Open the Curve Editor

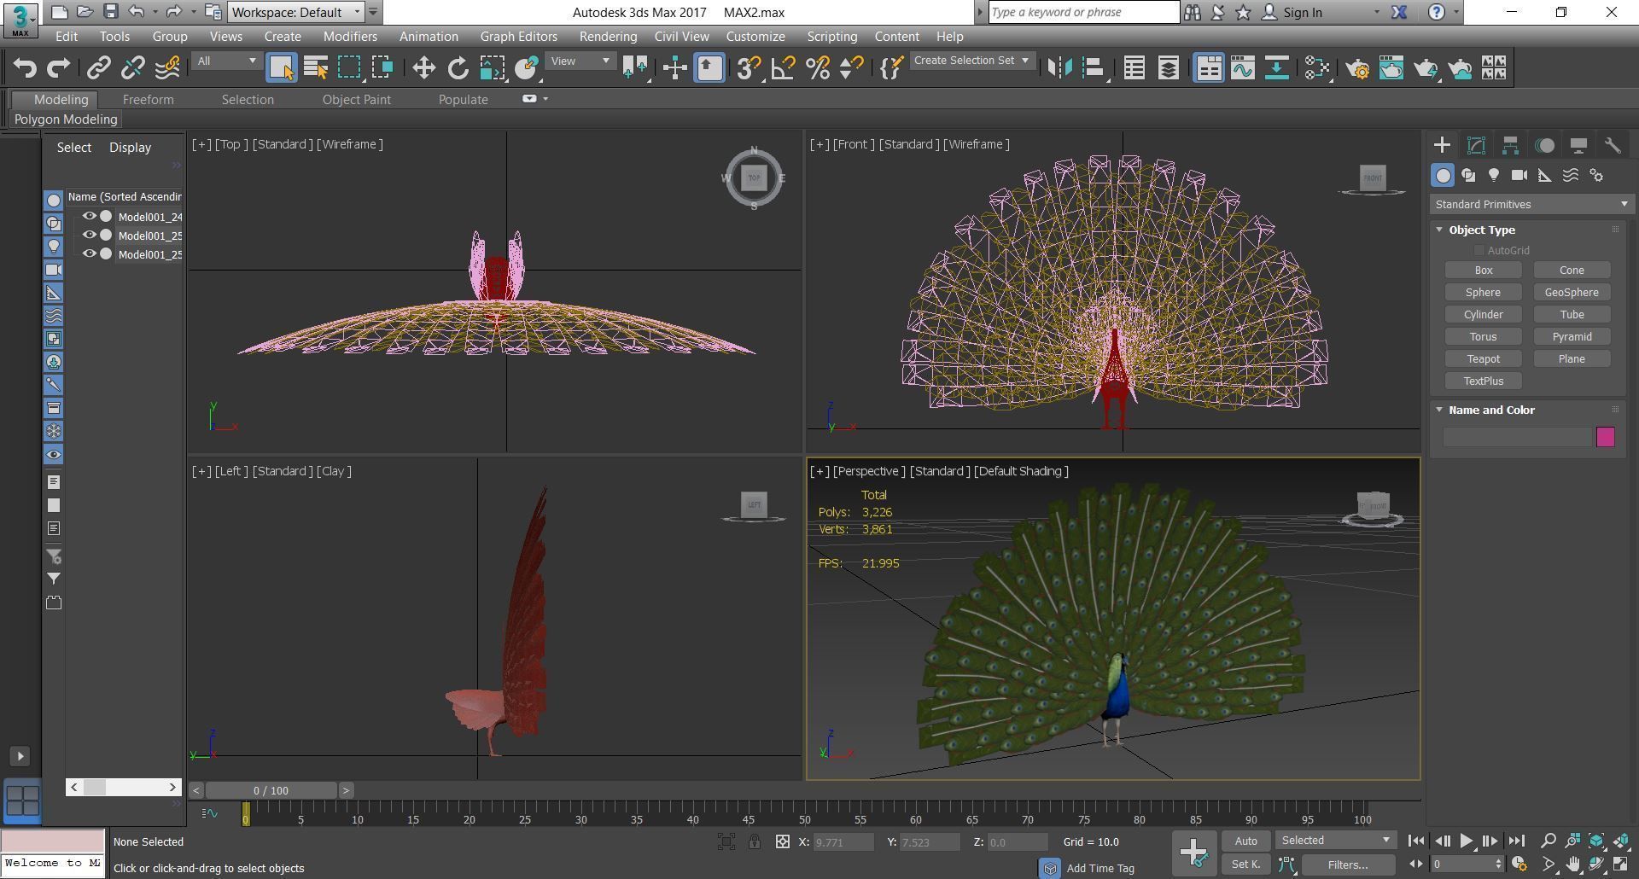[1243, 67]
